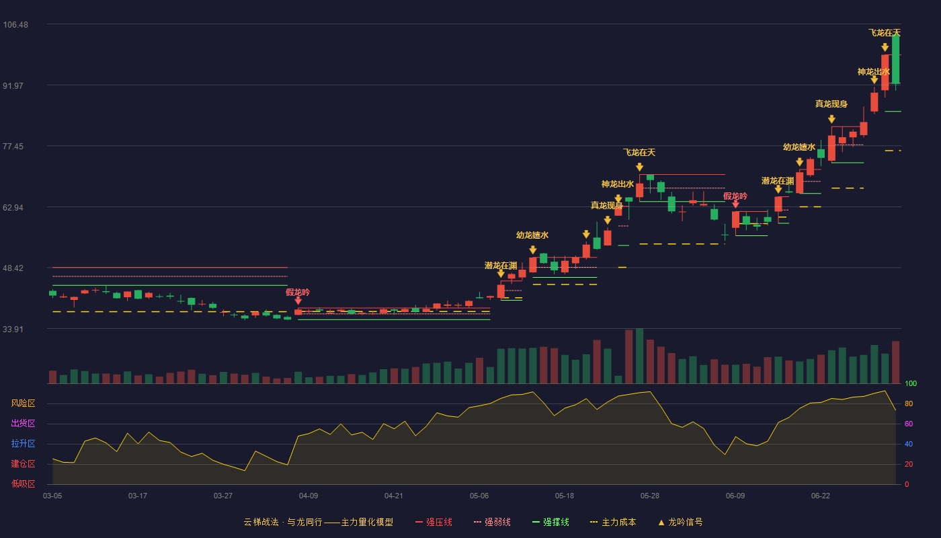This screenshot has width=941, height=538.
Task: Pick the June 真龙现身 signal arrow
Action: pyautogui.click(x=831, y=119)
